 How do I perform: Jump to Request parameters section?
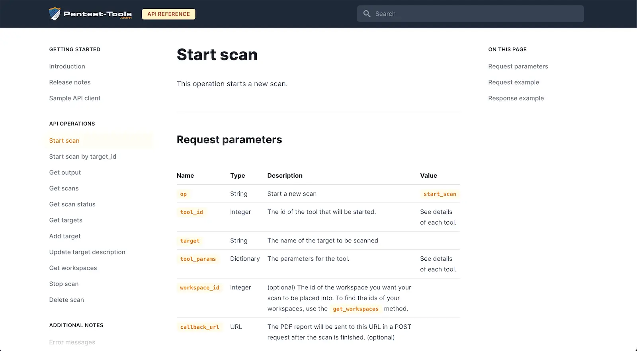pos(518,66)
